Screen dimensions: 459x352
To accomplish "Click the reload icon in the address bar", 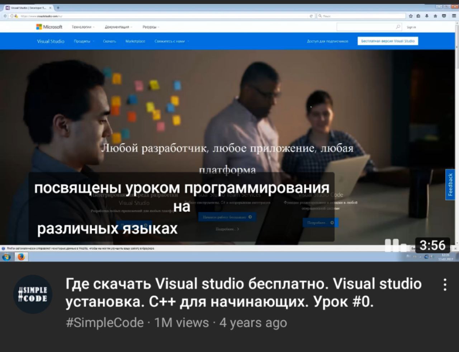I will 311,16.
